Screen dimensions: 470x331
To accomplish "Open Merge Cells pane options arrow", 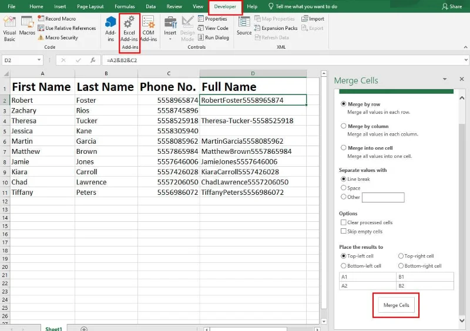I will [x=445, y=79].
